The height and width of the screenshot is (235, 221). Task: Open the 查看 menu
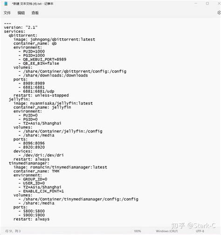click(x=35, y=13)
